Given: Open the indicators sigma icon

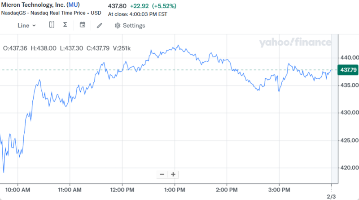Looking at the screenshot, I should (65, 25).
